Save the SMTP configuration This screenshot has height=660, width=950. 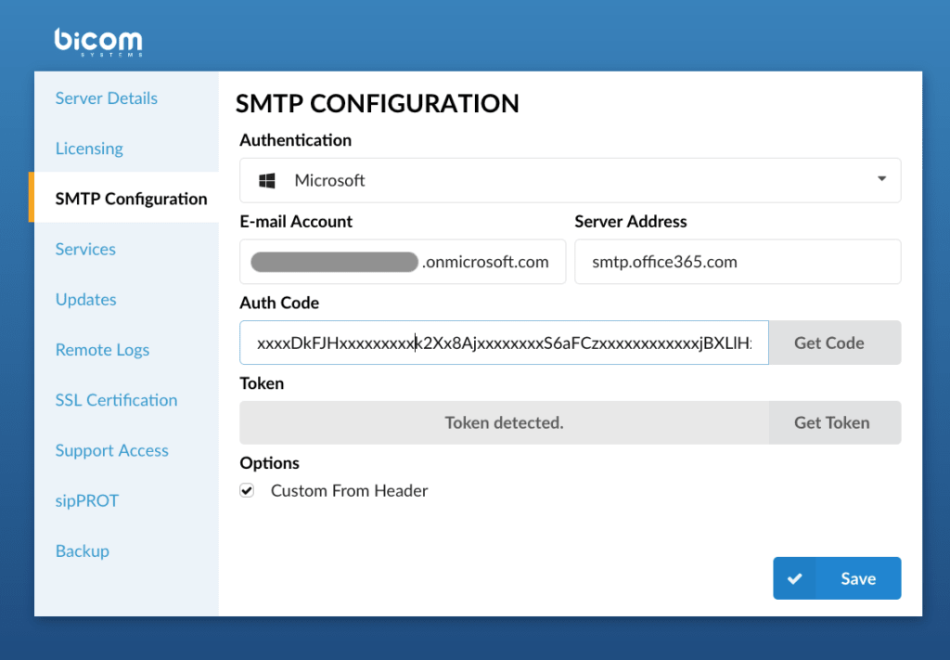837,578
